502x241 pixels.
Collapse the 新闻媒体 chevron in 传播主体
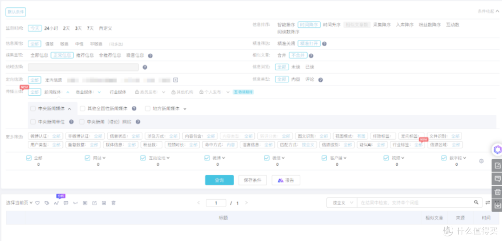[x=68, y=92]
